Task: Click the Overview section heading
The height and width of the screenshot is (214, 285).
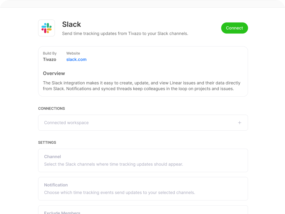Action: 54,73
